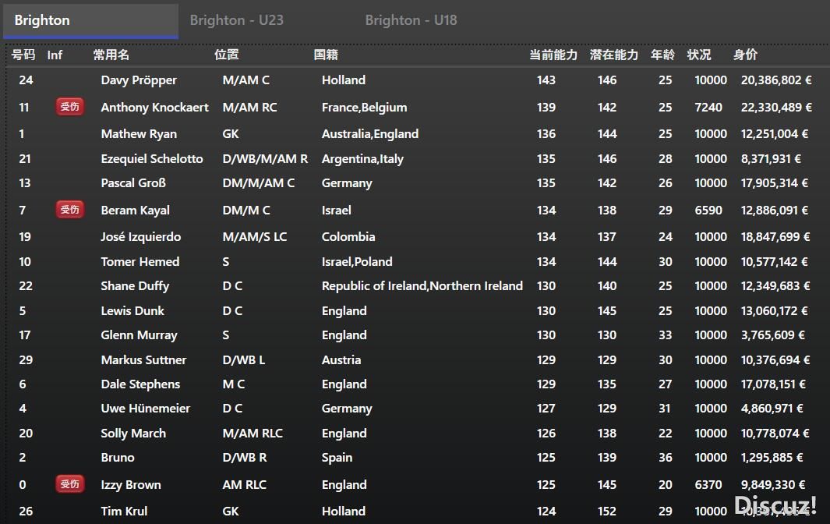The image size is (830, 524).
Task: Click condition value 6590
Action: (708, 210)
